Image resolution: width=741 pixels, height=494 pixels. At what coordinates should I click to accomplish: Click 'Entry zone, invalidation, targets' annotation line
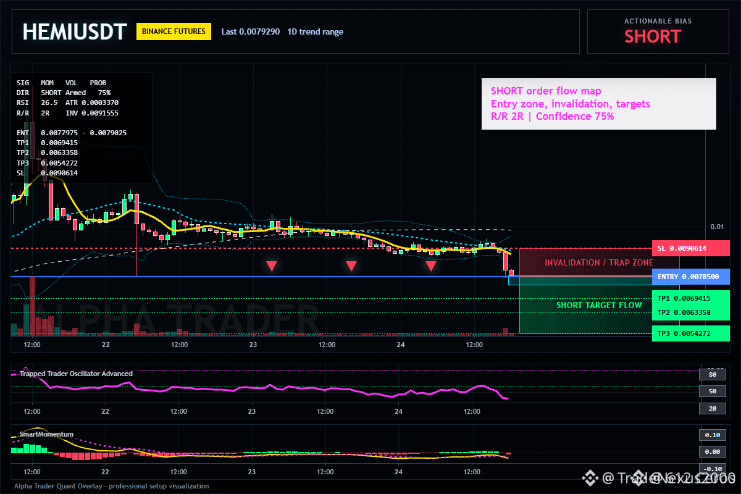571,104
